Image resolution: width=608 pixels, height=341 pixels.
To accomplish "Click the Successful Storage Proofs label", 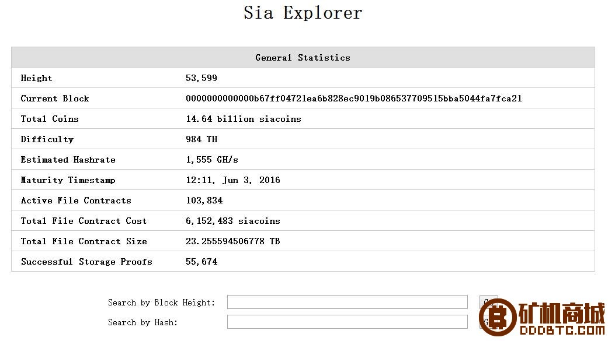I will 86,262.
